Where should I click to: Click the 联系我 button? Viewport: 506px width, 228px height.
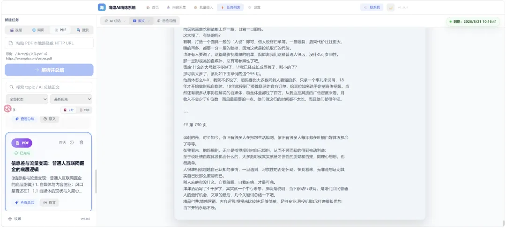(x=372, y=7)
